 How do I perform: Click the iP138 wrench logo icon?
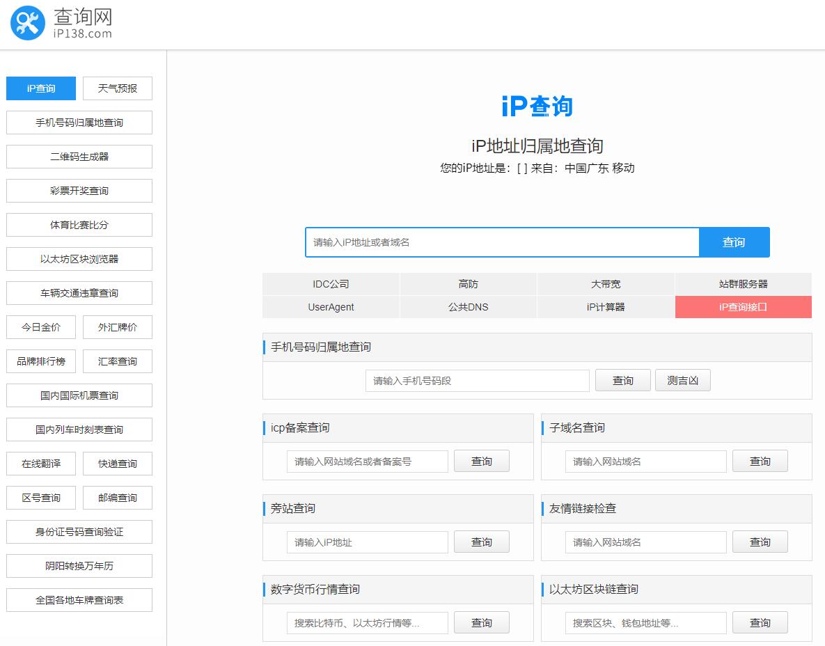click(x=26, y=23)
